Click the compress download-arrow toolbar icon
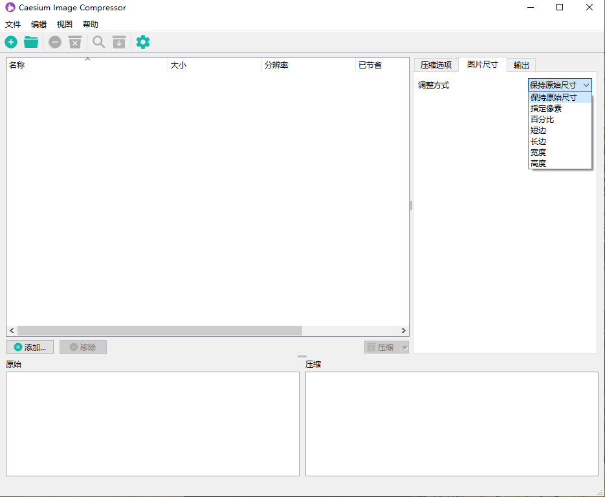 (118, 43)
